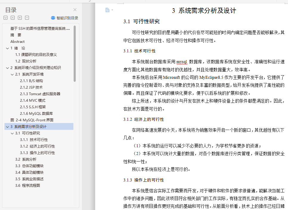Click 'MyEclipse8.5' in the document text

[211, 77]
